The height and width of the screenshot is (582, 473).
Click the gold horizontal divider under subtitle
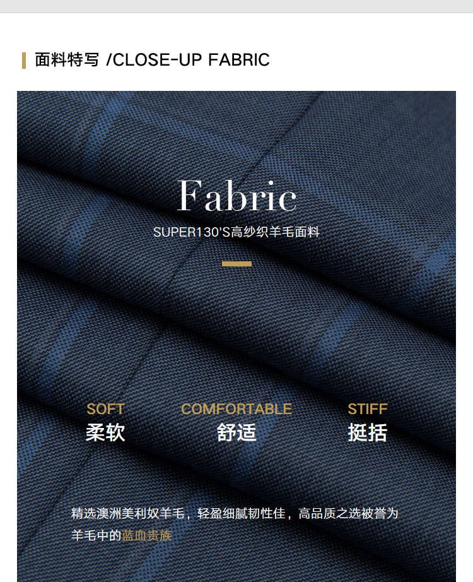(237, 264)
